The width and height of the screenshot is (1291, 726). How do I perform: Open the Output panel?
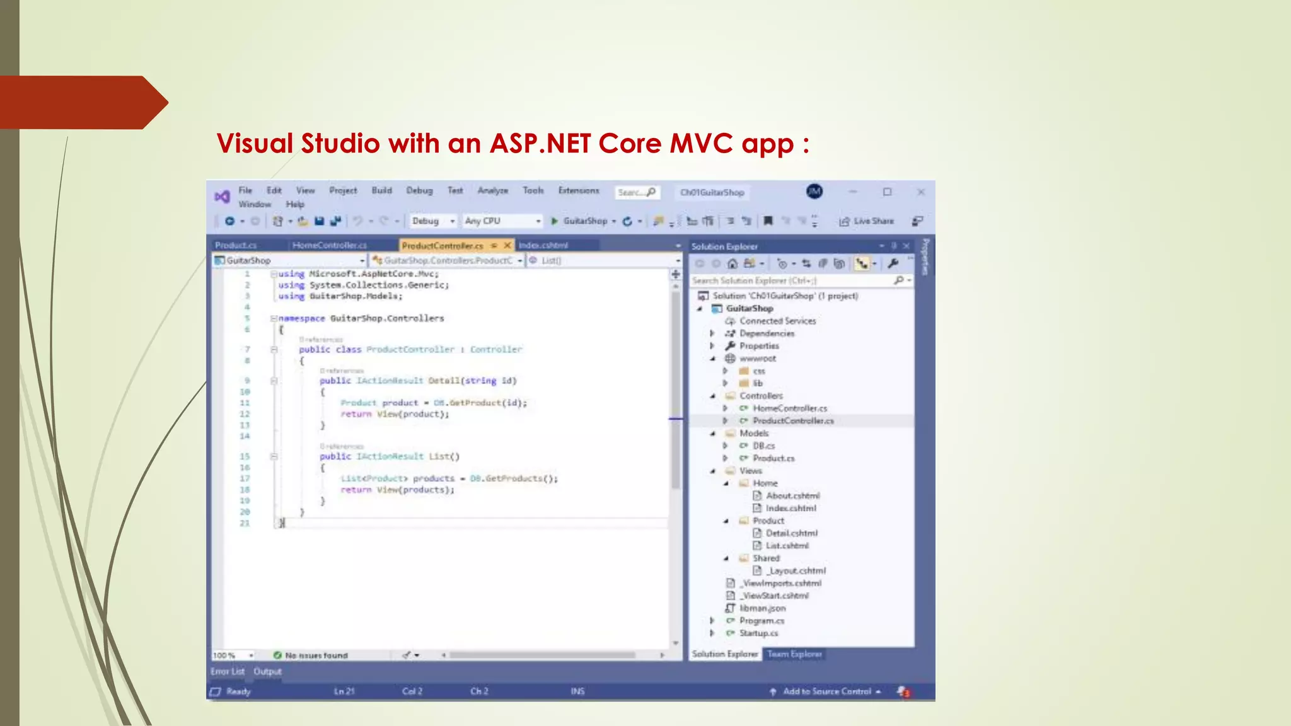pyautogui.click(x=267, y=672)
